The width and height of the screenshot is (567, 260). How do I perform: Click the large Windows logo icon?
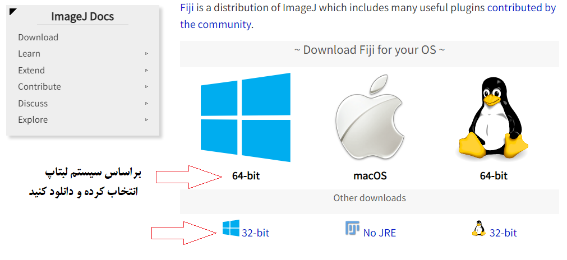pos(246,117)
